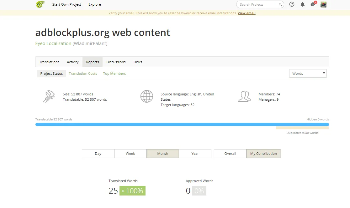
Task: Open the notifications bell icon
Action: click(x=302, y=4)
